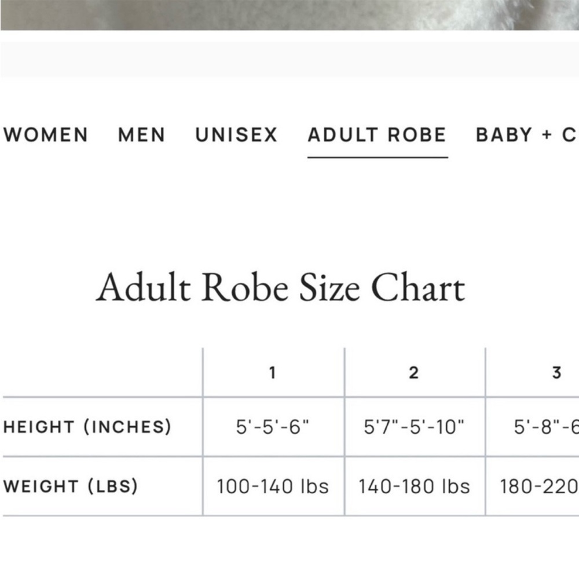Select the size 1 column header

[273, 372]
